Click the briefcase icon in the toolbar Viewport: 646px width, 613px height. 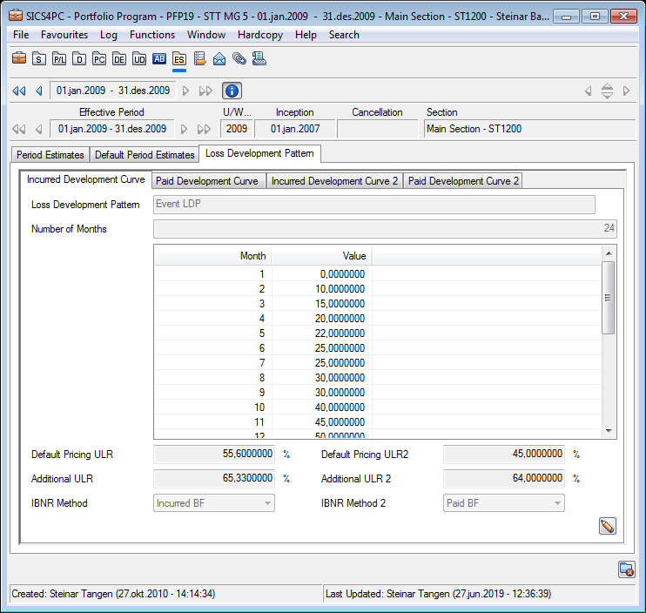[19, 59]
